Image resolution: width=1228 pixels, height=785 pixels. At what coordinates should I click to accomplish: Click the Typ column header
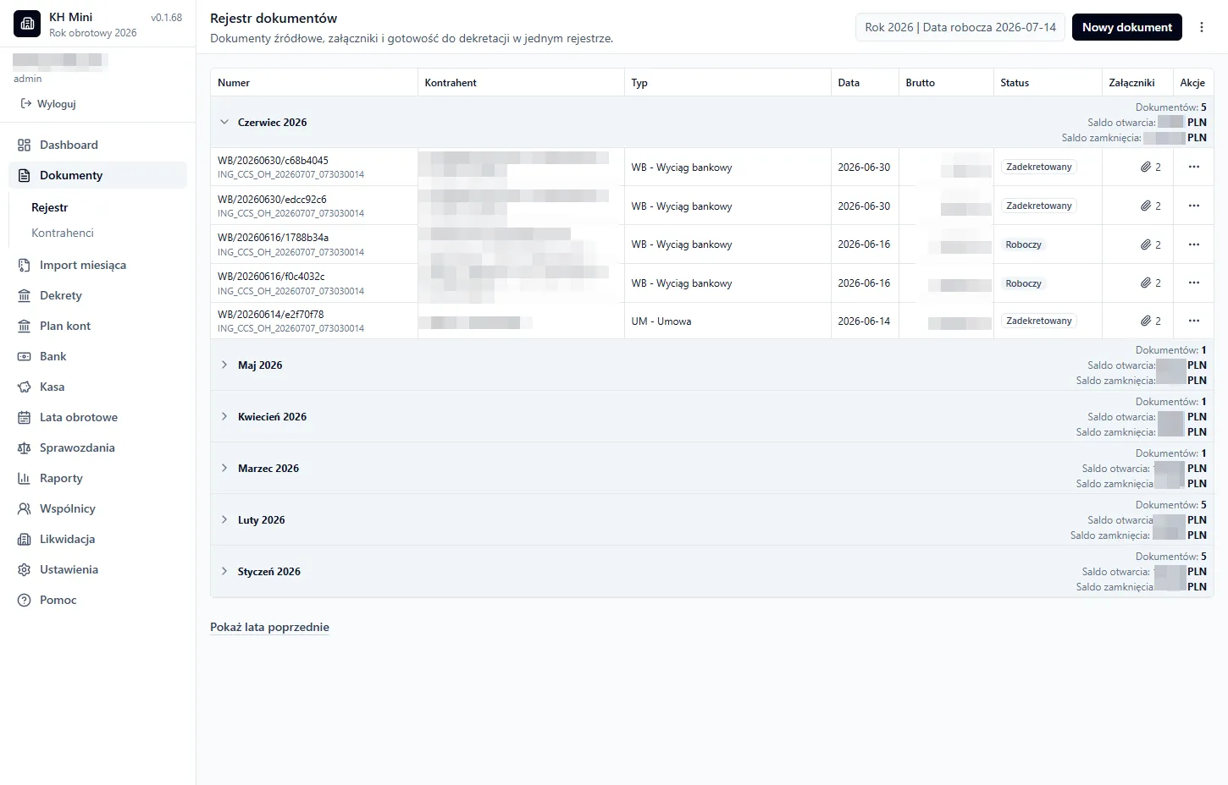[639, 83]
